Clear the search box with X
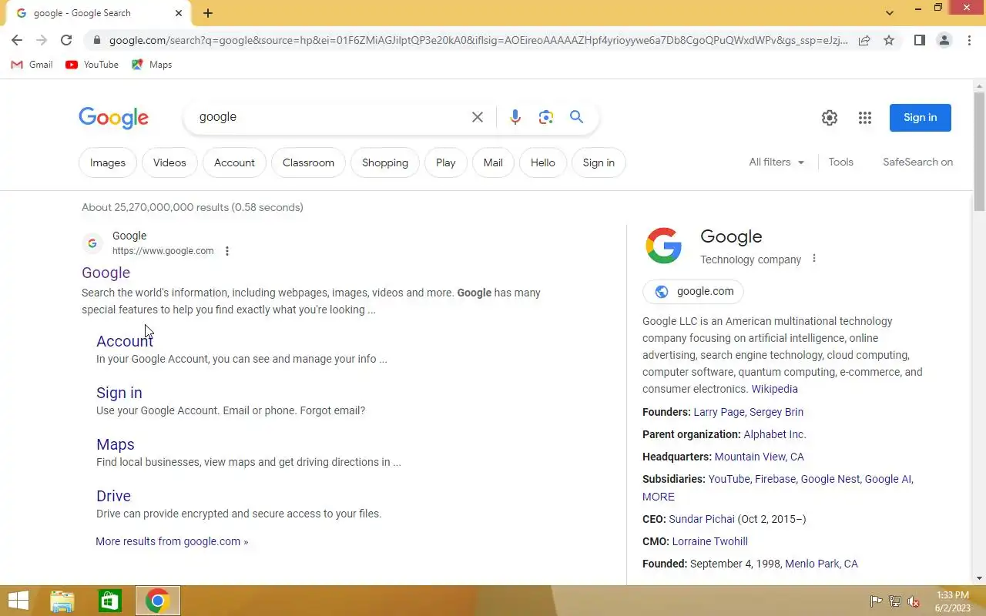This screenshot has height=616, width=986. pos(478,117)
